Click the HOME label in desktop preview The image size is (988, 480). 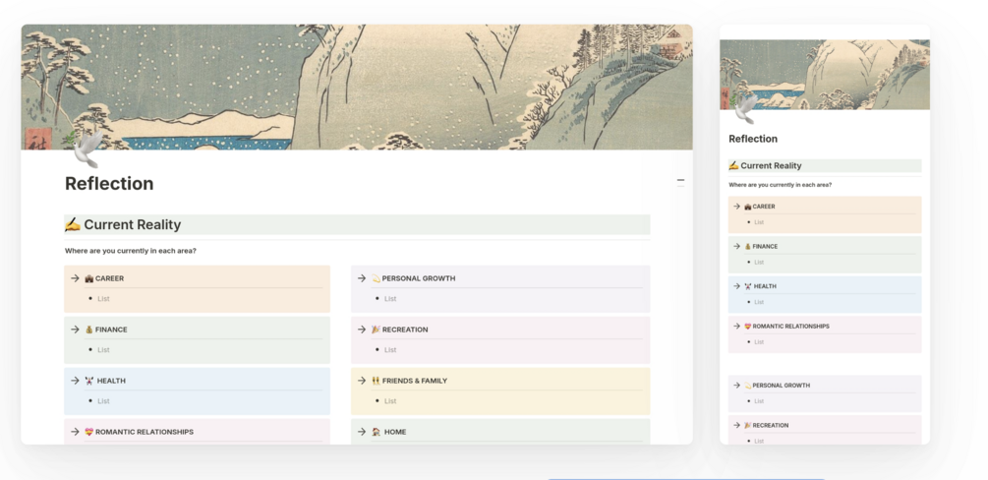click(395, 432)
